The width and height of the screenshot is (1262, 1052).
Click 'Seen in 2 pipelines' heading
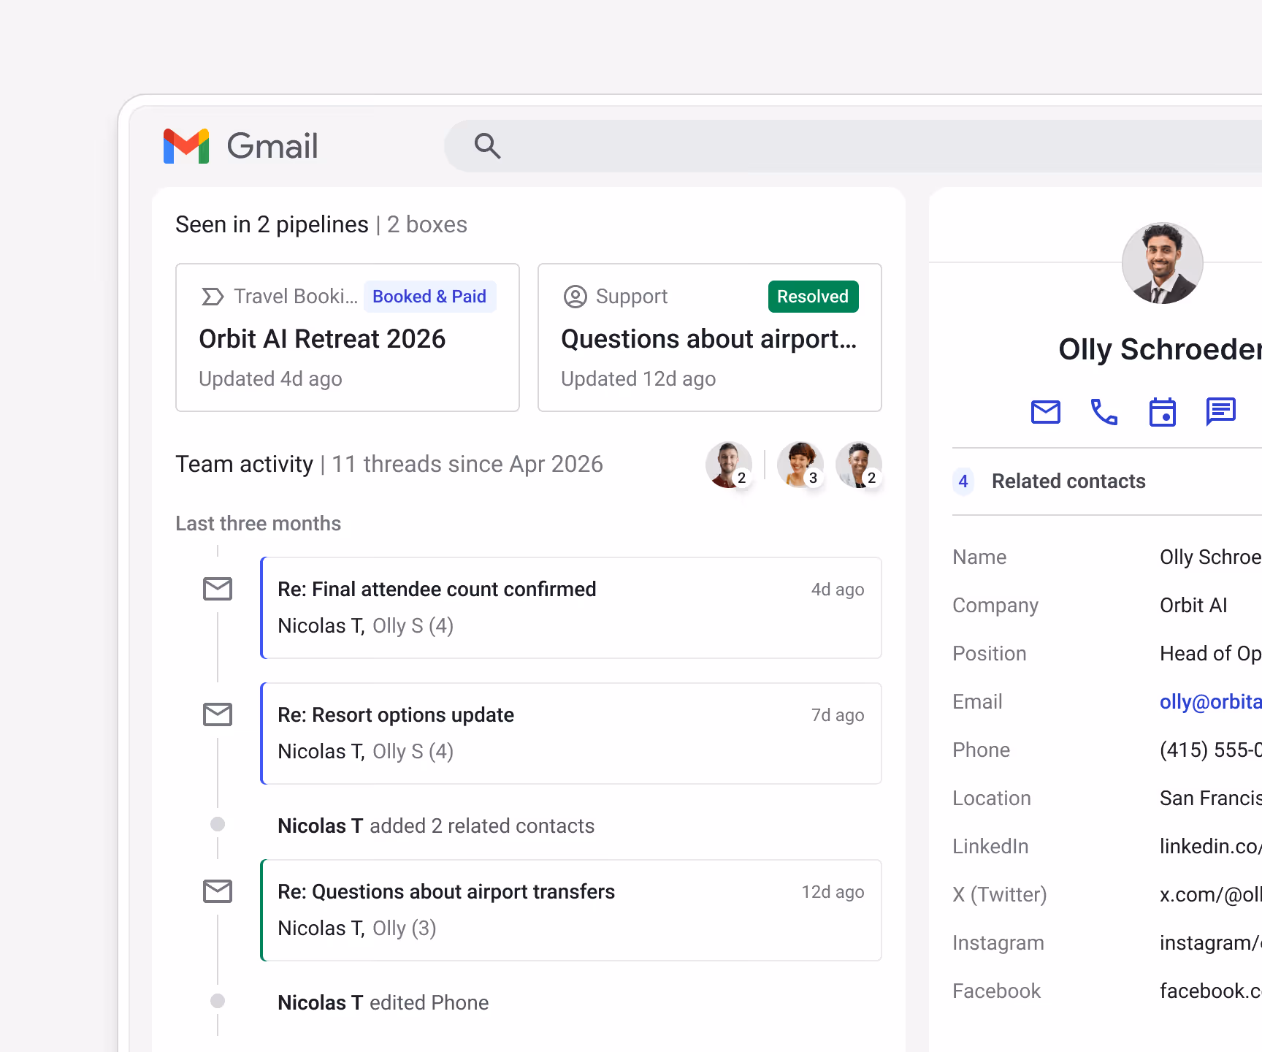[x=272, y=225]
